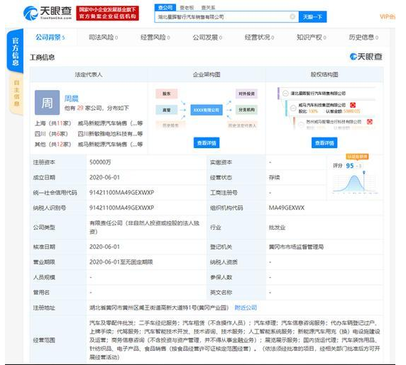Open the 知识产权 tab
This screenshot has width=406, height=365.
[311, 38]
